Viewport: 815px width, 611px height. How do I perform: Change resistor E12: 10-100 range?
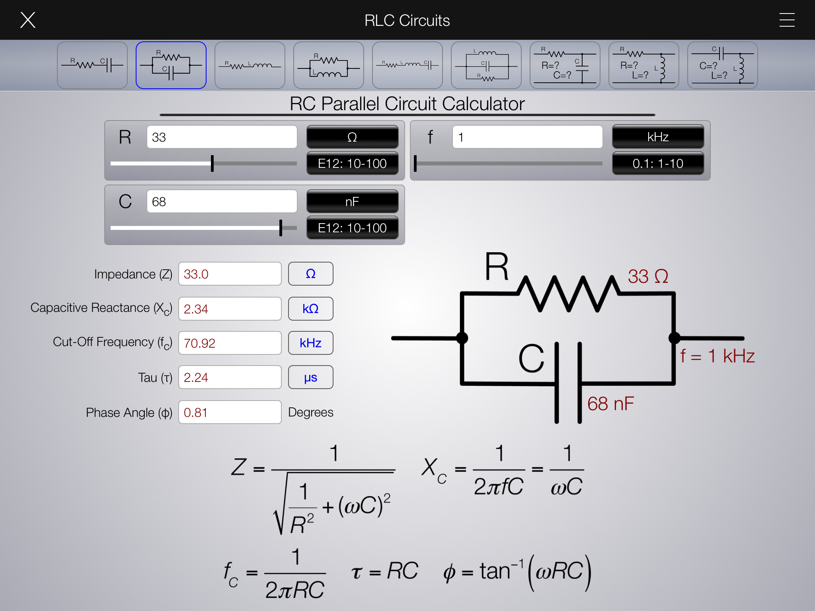[x=352, y=163]
